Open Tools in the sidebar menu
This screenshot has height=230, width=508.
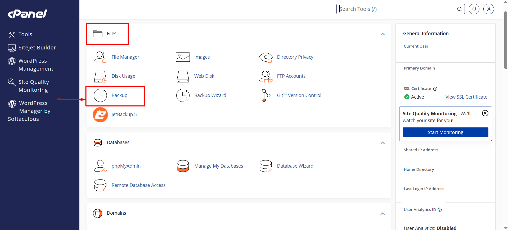point(25,34)
